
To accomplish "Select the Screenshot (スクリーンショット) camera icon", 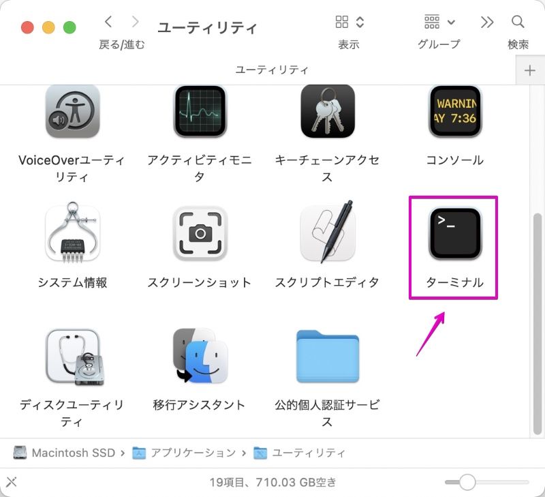I will (200, 234).
